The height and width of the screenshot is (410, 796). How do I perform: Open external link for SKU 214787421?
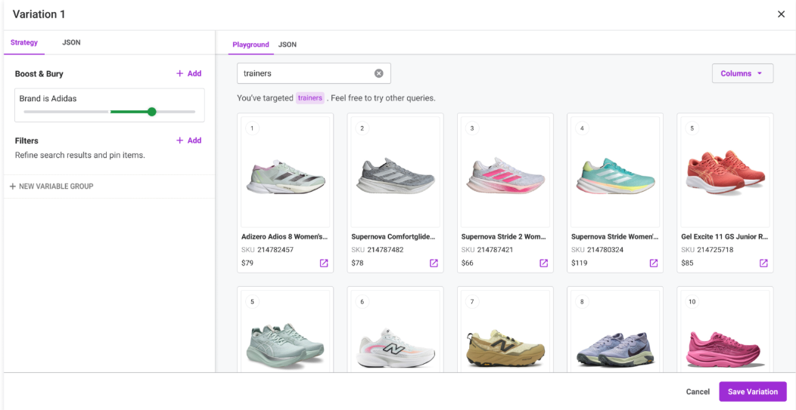(544, 263)
